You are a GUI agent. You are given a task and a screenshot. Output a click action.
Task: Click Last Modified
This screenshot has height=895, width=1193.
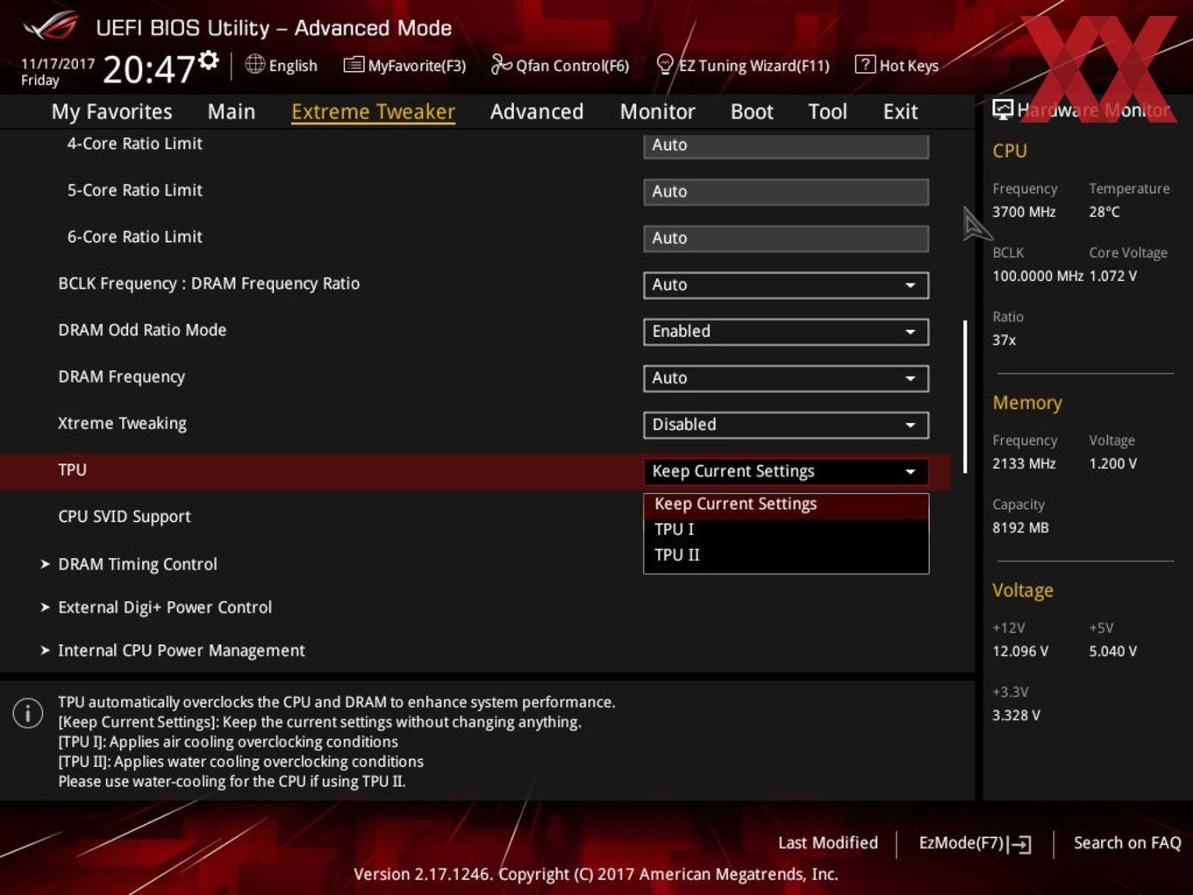pyautogui.click(x=827, y=843)
